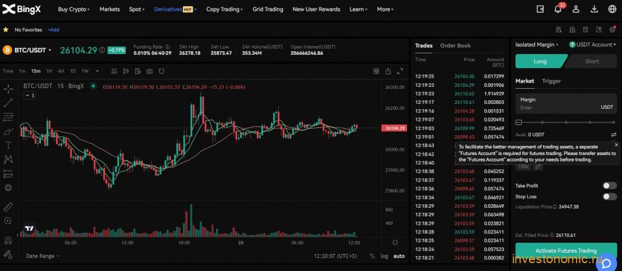Toggle percent scale on chart
The width and height of the screenshot is (622, 271).
(x=372, y=256)
